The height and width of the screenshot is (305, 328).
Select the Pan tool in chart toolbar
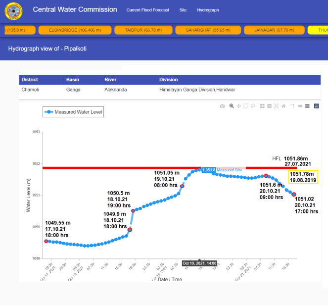click(239, 106)
